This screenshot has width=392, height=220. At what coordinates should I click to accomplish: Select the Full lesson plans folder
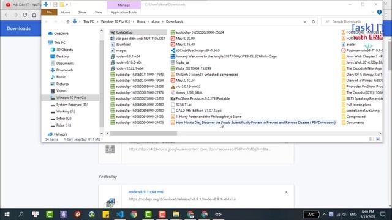pos(358,105)
